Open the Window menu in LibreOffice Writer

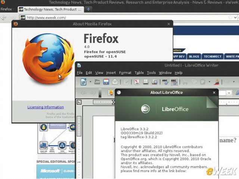(165, 73)
